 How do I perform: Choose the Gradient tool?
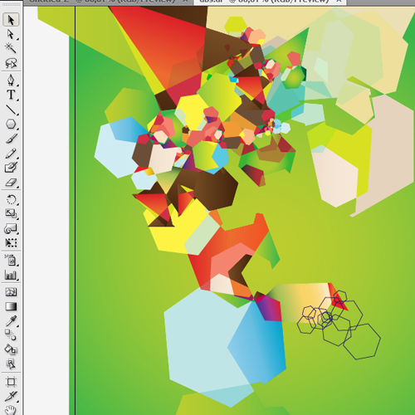pos(11,306)
